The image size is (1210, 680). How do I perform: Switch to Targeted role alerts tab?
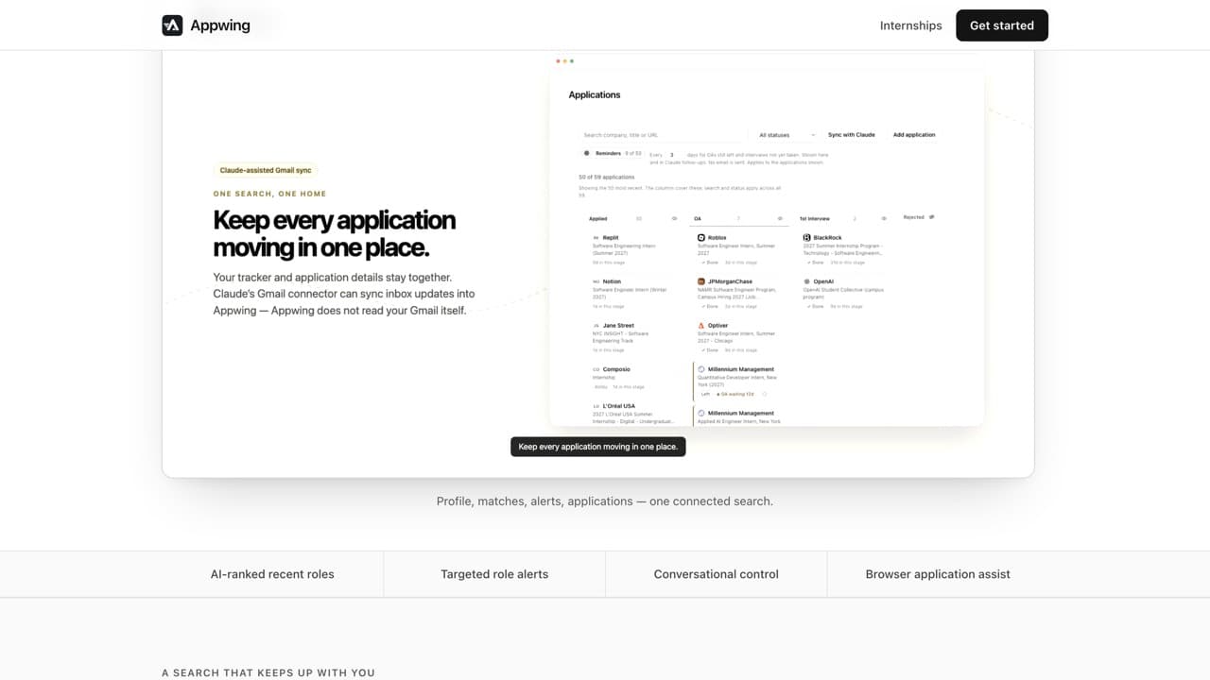coord(494,574)
